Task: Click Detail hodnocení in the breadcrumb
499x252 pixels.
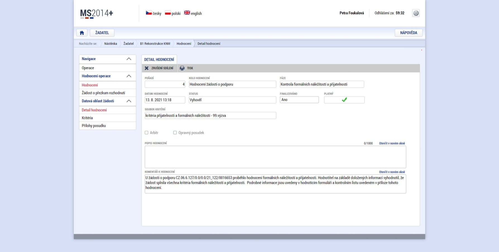Action: (209, 44)
